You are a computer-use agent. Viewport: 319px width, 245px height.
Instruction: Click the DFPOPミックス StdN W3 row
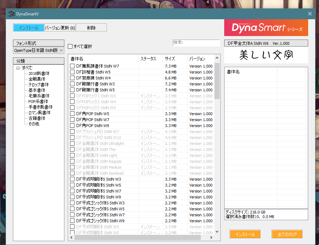pos(141,96)
